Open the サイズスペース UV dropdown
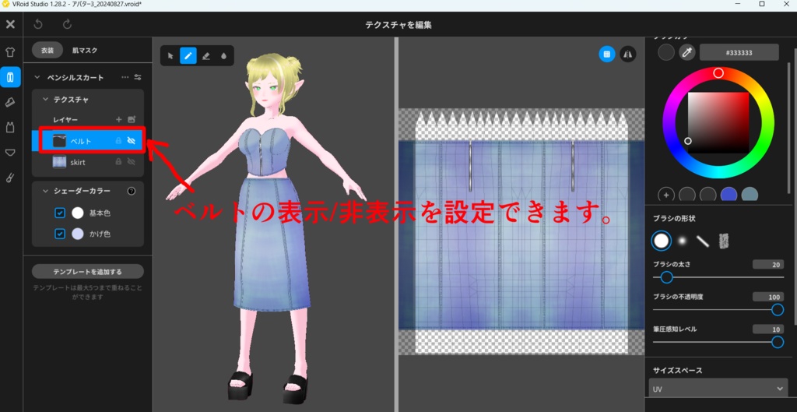The image size is (797, 412). (718, 389)
